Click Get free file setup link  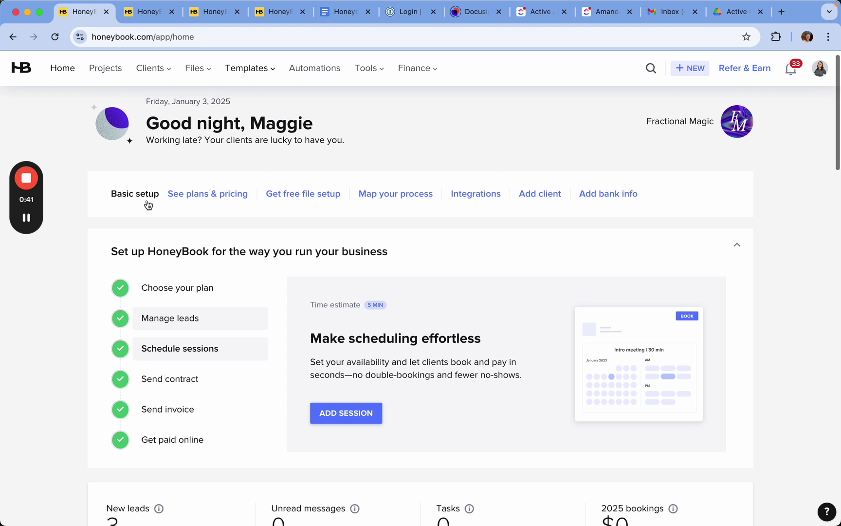303,194
